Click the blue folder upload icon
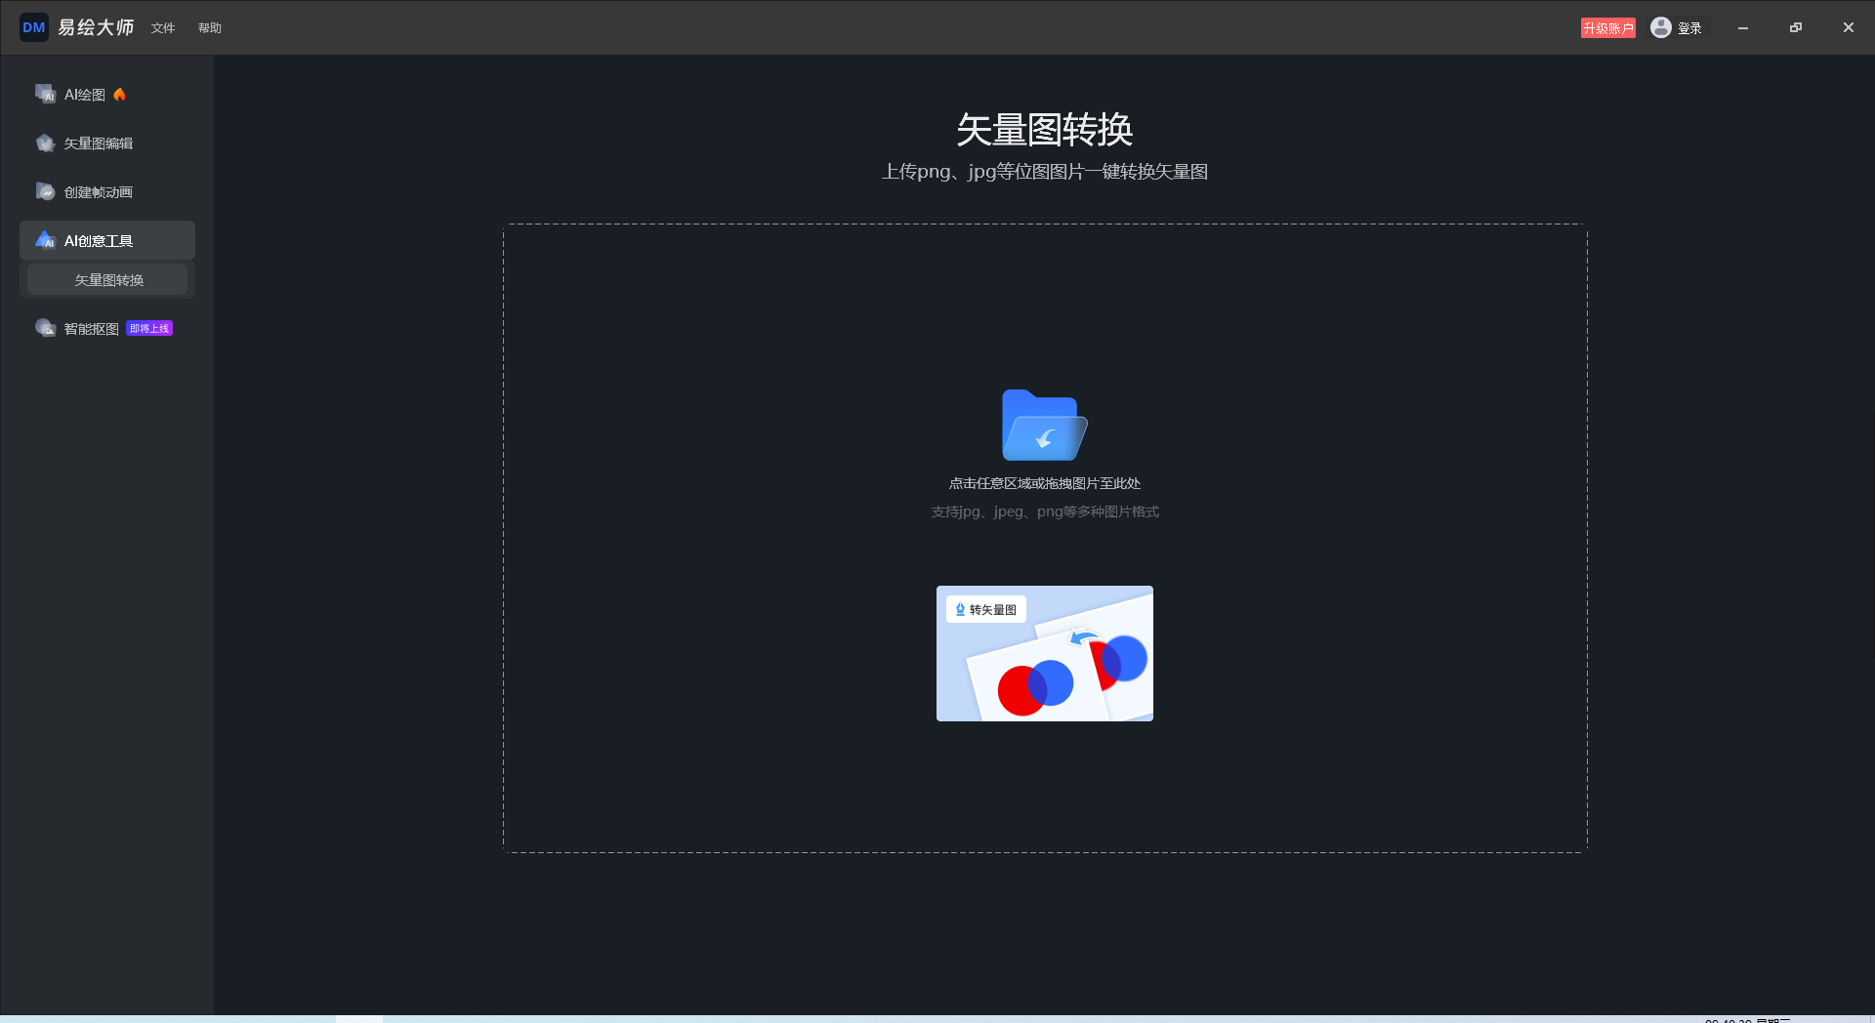 [x=1044, y=425]
